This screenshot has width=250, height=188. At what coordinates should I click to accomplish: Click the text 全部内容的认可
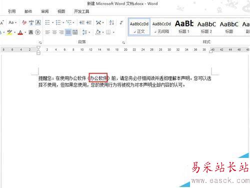[167, 85]
